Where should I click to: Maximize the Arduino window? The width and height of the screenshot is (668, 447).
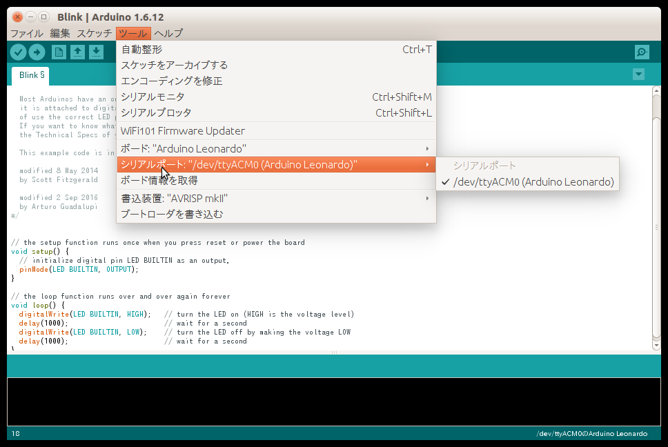(x=43, y=17)
